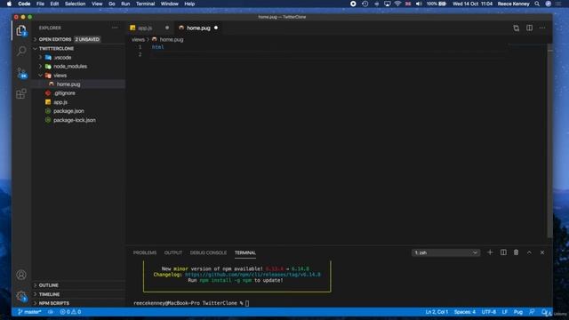Open macOS Spotlight search icon
Screen dimensions: 569x320
click(537, 4)
